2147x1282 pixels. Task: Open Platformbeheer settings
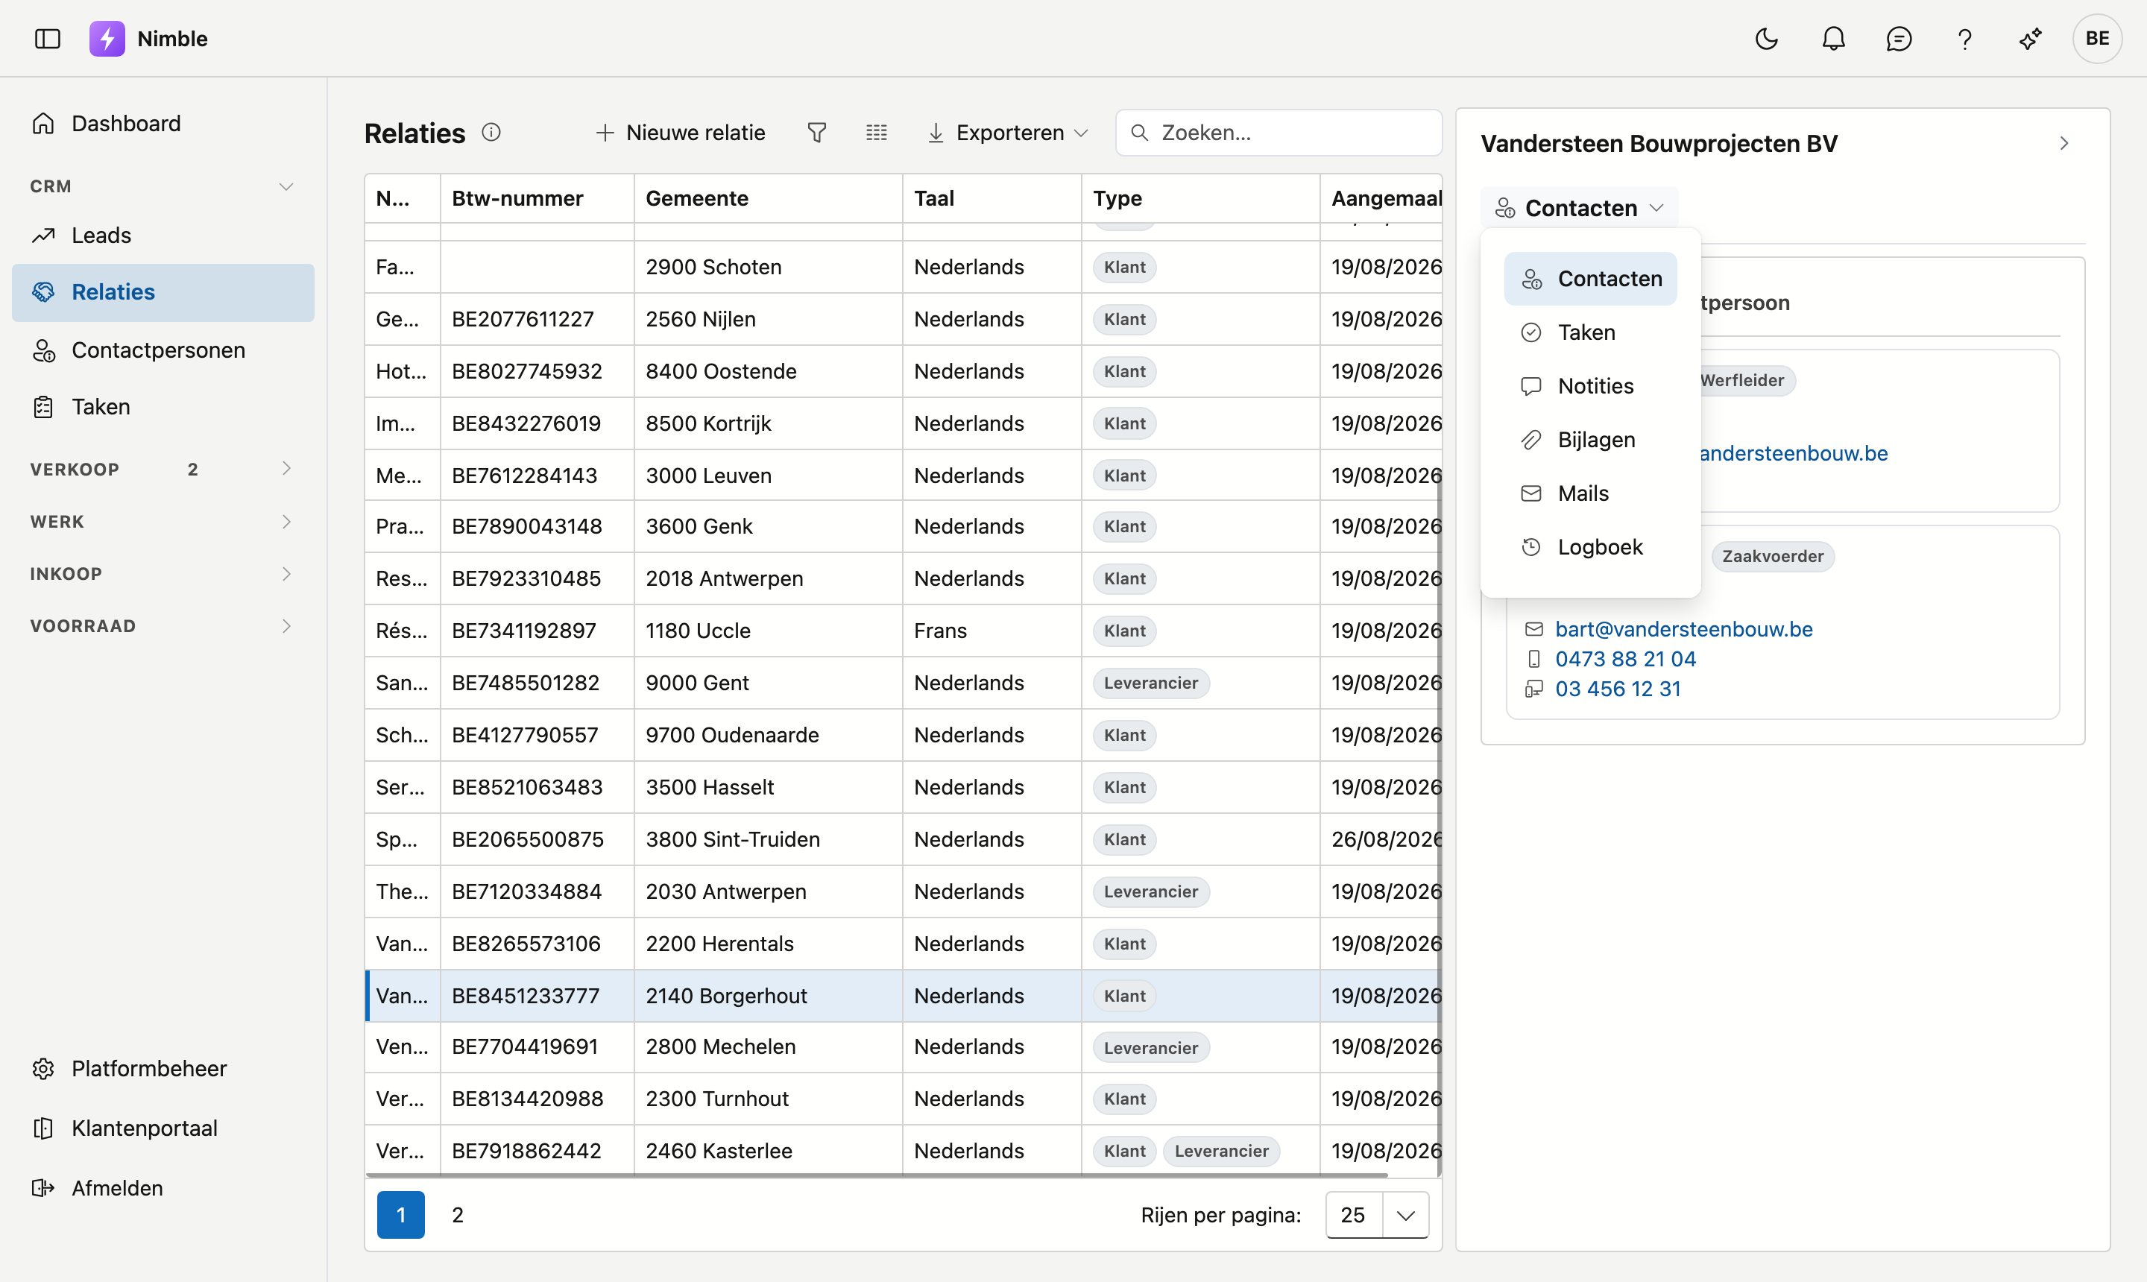pos(163,1069)
